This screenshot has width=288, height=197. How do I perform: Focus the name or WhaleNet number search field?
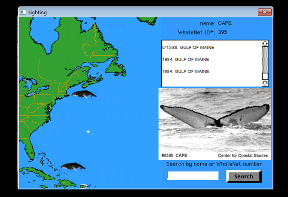point(193,176)
